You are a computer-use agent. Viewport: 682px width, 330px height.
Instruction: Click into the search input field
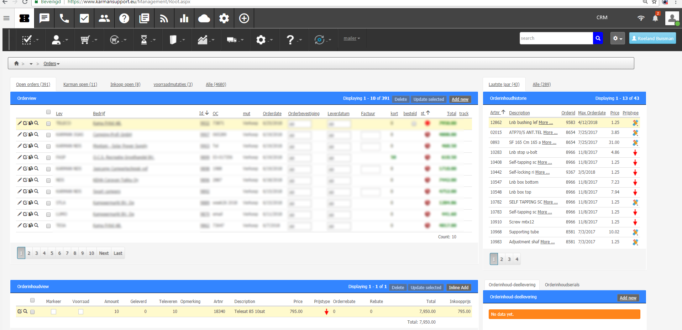pos(556,38)
